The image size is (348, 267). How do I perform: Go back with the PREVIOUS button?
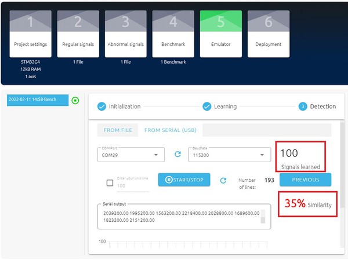point(306,180)
